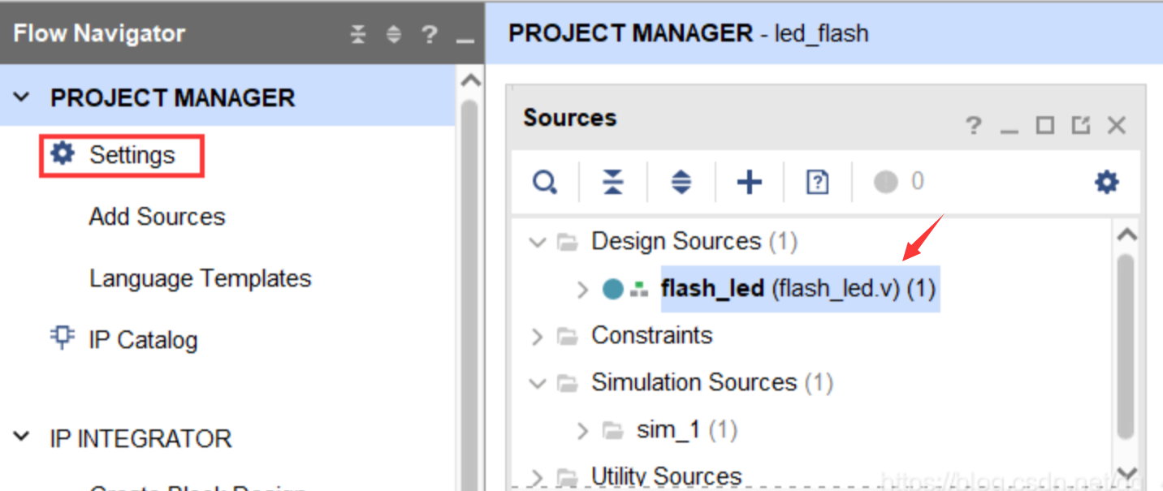The width and height of the screenshot is (1163, 491).
Task: Expand the Constraints folder
Action: coord(537,336)
